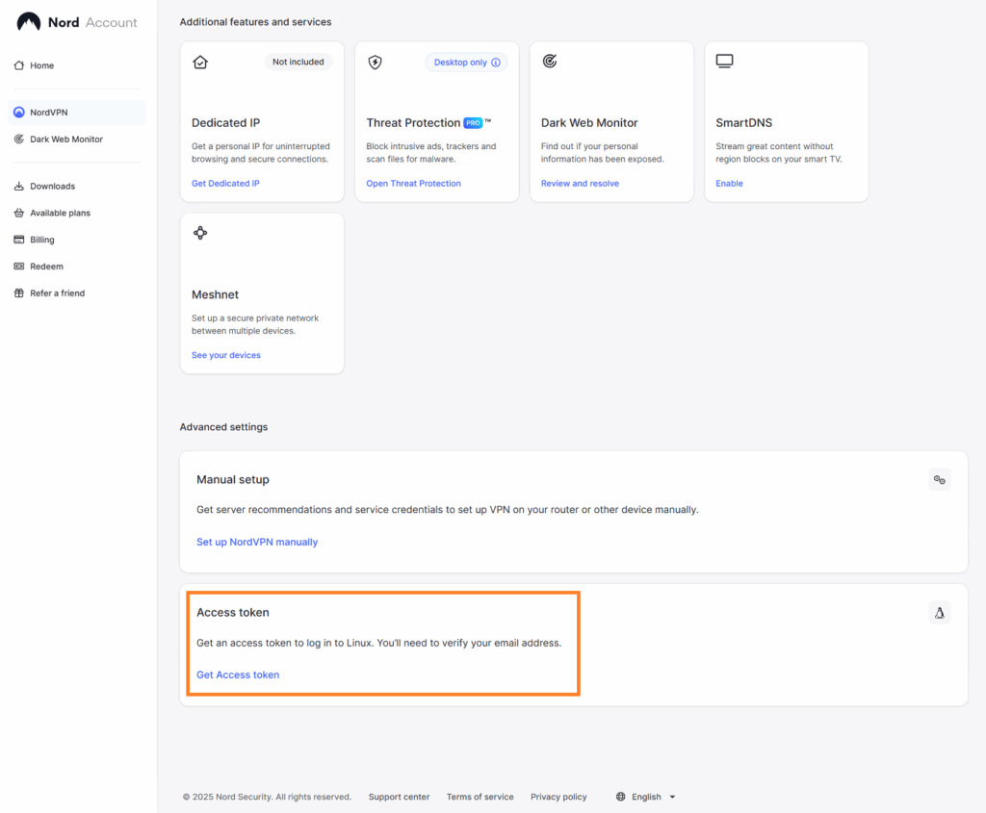Open the Support center footer link
Screen dimensions: 986x813
[399, 797]
